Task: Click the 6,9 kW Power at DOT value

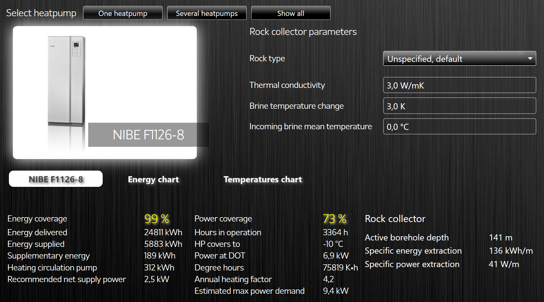Action: (336, 256)
